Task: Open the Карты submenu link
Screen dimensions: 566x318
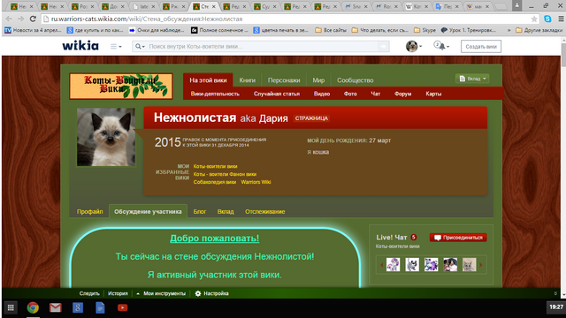Action: click(433, 94)
